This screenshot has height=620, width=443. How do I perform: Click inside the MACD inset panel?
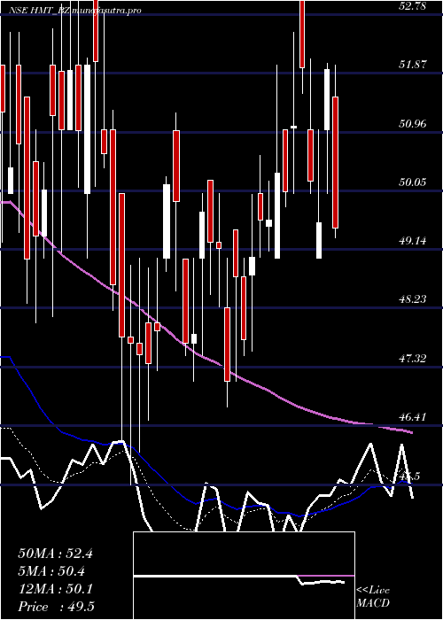tap(244, 576)
